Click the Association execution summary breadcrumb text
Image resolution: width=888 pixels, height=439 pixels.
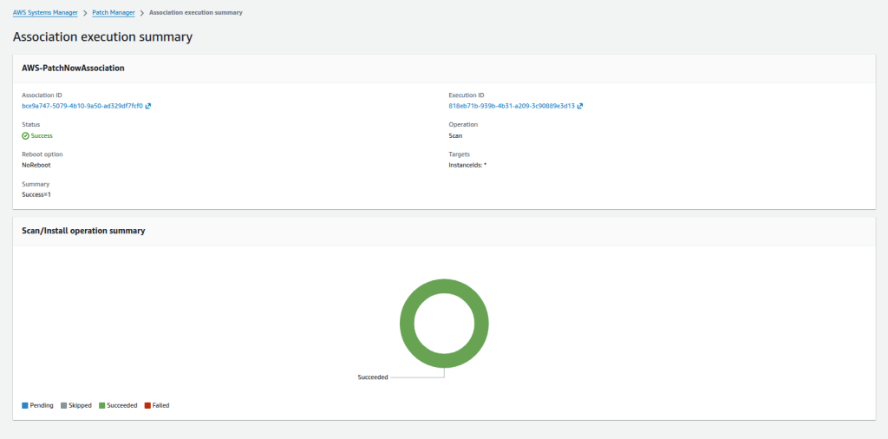tap(195, 12)
